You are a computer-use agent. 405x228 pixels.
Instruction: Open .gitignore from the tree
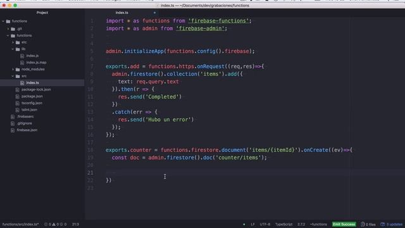[x=24, y=123]
